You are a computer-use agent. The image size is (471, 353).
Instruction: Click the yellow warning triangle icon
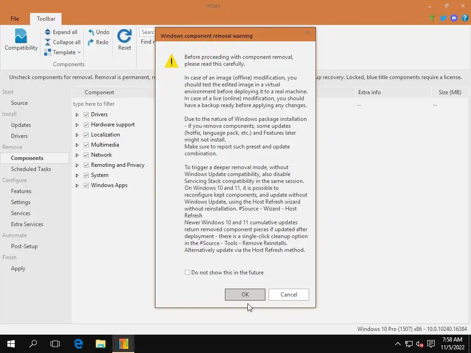tap(172, 61)
